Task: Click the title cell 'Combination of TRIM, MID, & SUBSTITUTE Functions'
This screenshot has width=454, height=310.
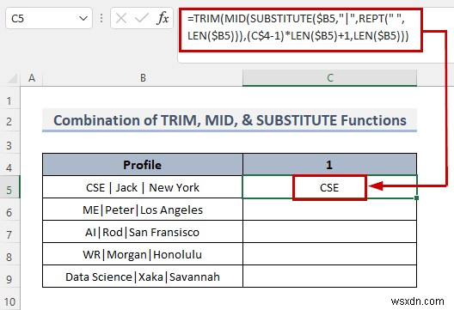Action: point(230,120)
